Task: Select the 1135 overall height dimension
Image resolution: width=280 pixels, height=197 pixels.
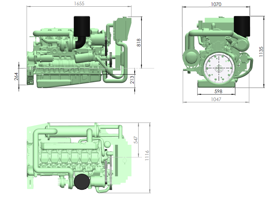Action: tap(261, 52)
